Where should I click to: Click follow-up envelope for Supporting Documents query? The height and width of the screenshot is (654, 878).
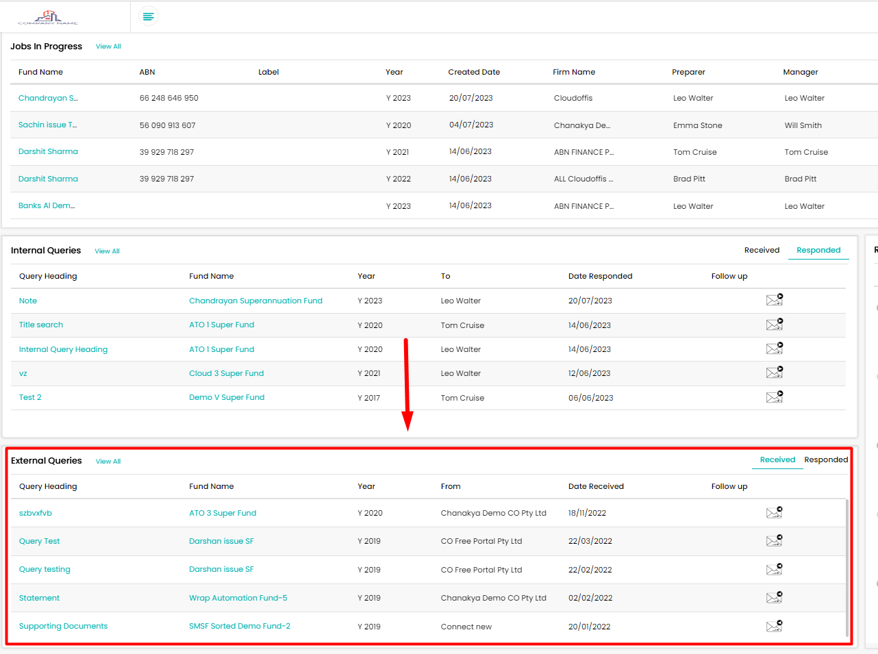click(x=775, y=626)
